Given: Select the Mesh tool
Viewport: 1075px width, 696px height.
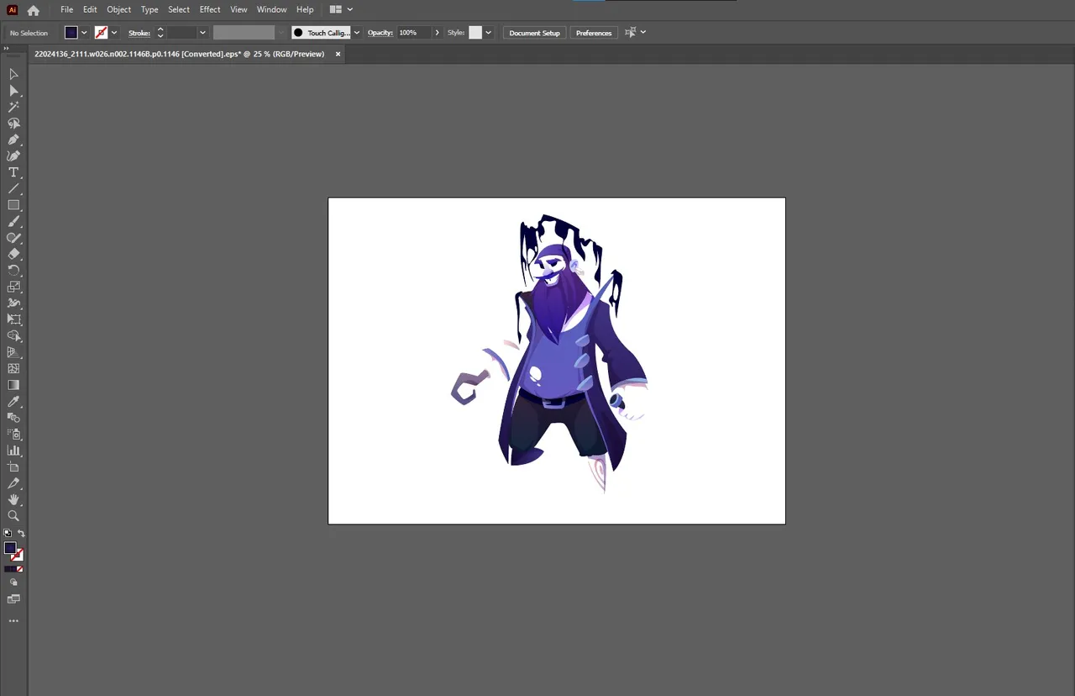Looking at the screenshot, I should [13, 368].
